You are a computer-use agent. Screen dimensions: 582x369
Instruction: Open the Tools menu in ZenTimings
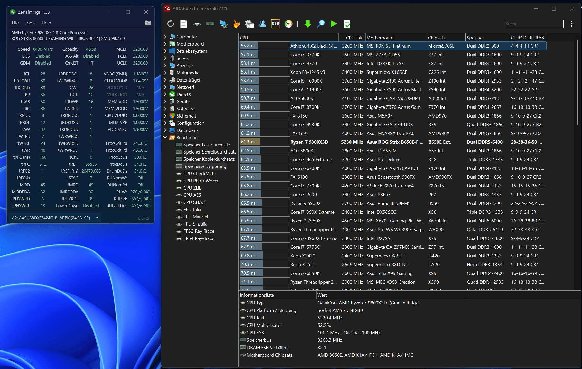point(30,23)
